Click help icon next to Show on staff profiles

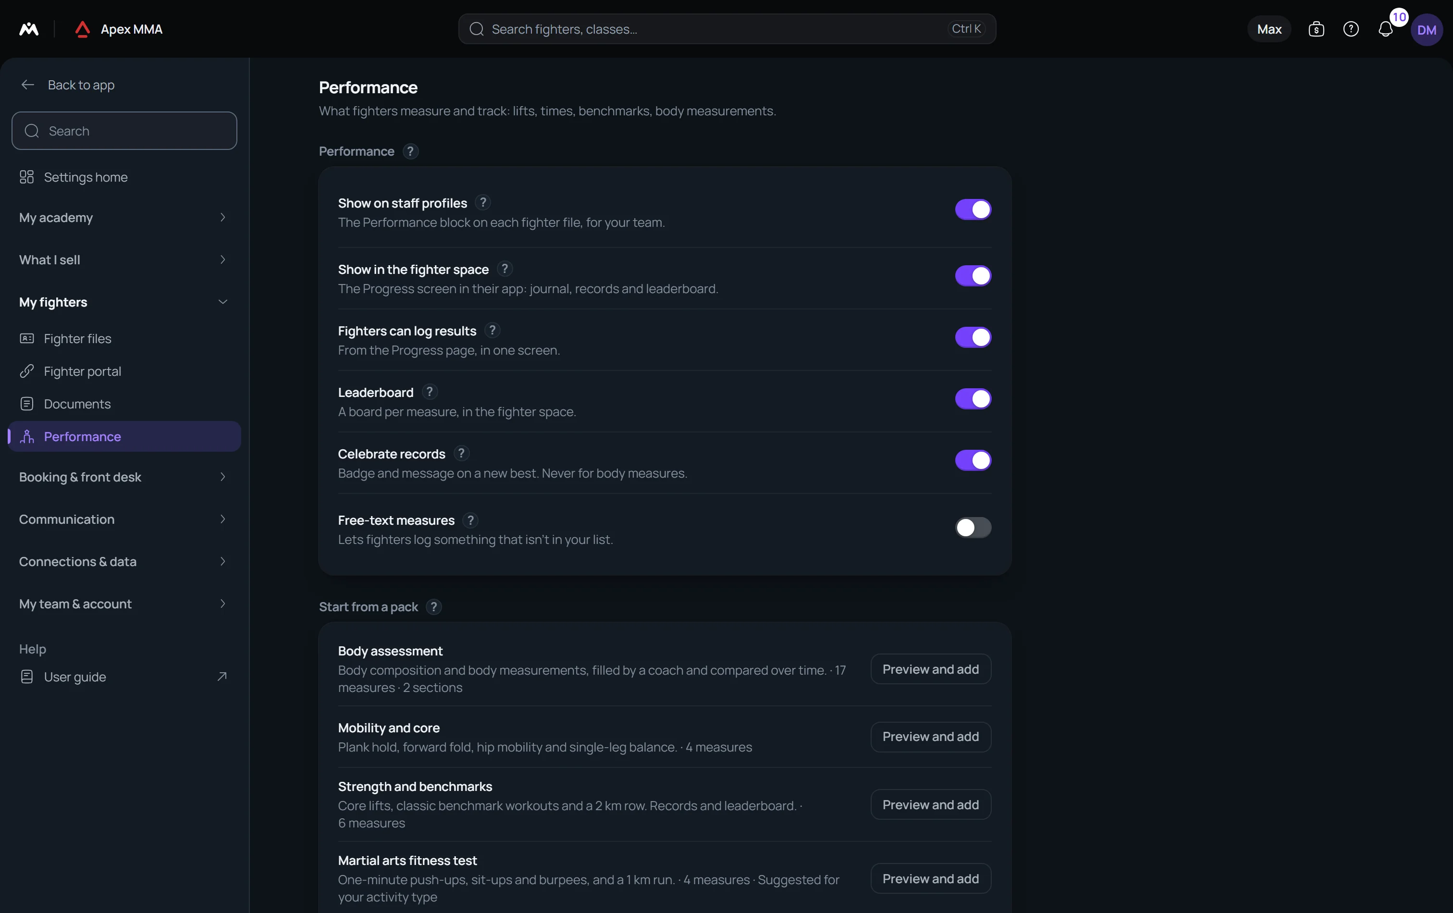[x=483, y=202]
